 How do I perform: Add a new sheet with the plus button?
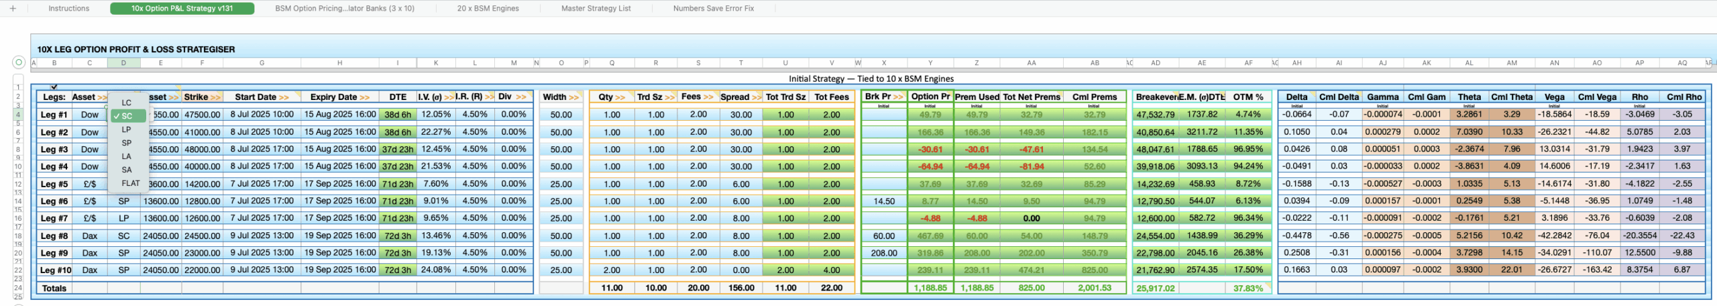[x=13, y=8]
